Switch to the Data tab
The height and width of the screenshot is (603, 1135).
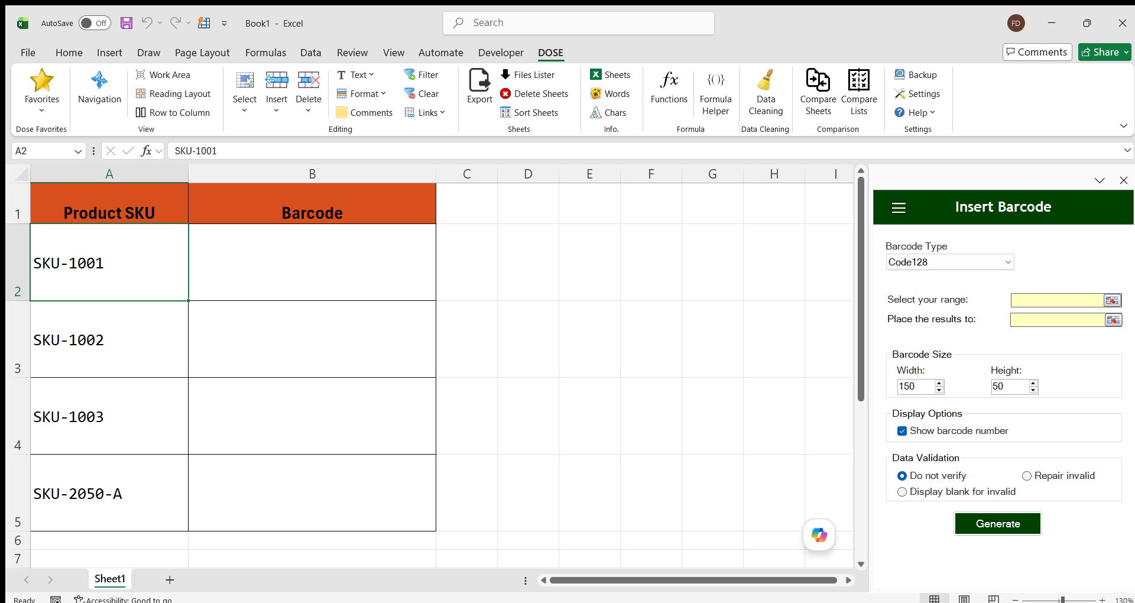click(310, 53)
